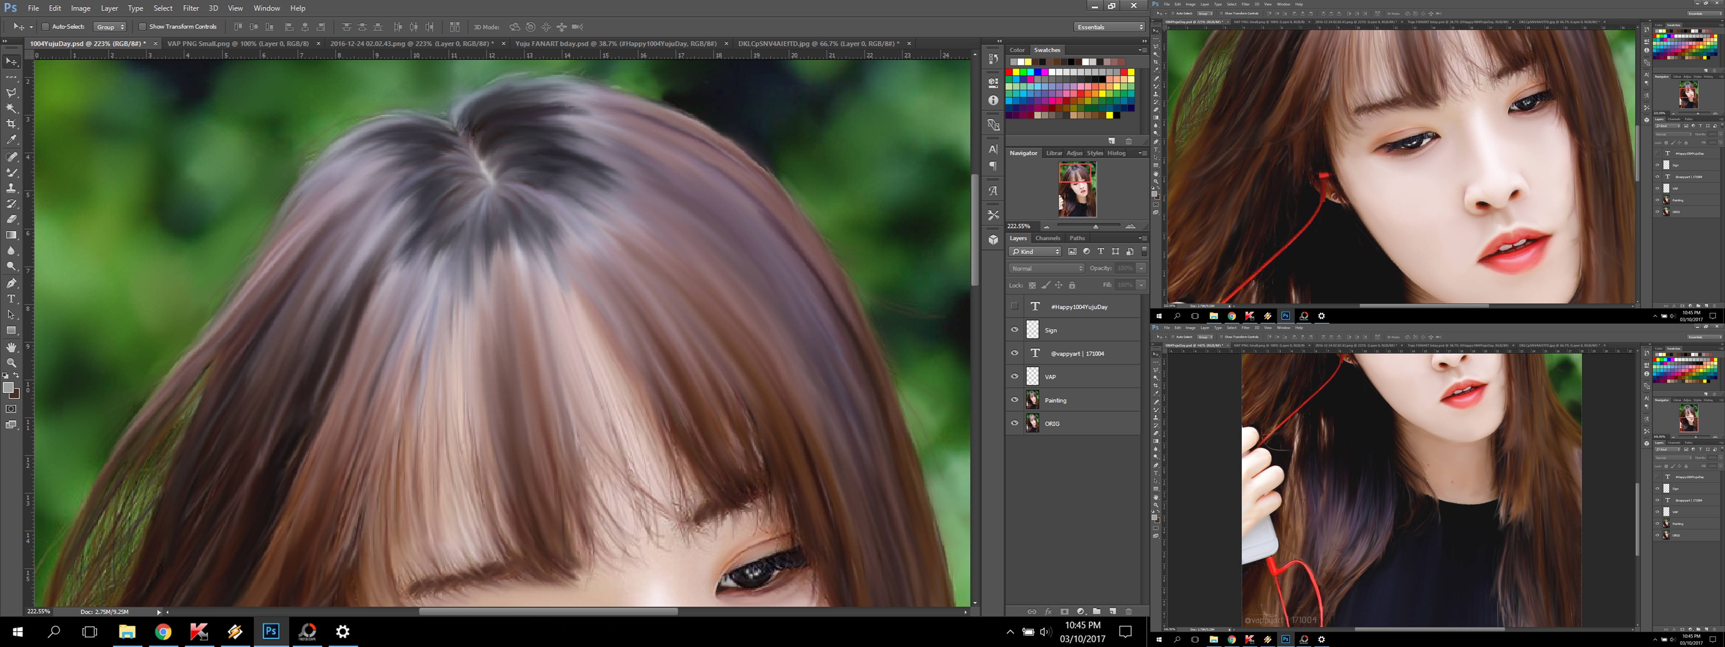The image size is (1725, 647).
Task: Enable Show Transform Controls checkbox
Action: tap(142, 27)
